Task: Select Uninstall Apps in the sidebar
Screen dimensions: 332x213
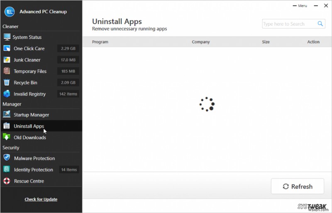Action: pyautogui.click(x=41, y=126)
